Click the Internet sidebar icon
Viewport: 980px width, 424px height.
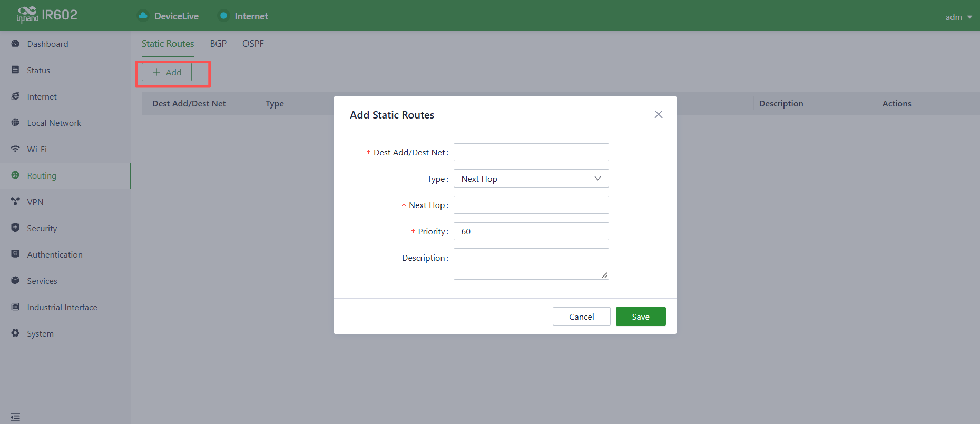tap(15, 96)
